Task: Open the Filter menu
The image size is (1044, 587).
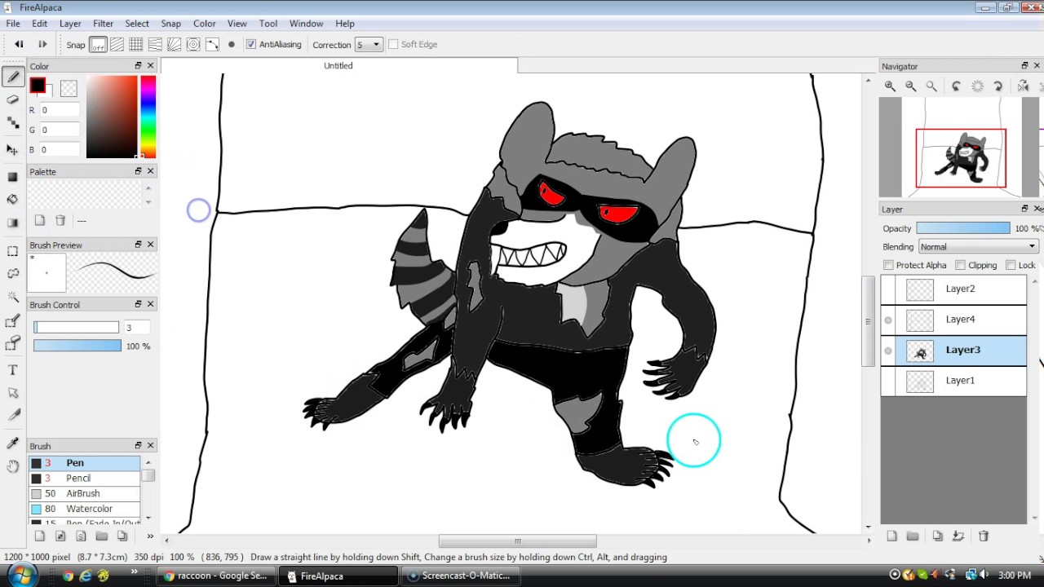Action: [103, 24]
